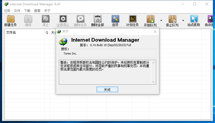Image resolution: width=215 pixels, height=123 pixels.
Task: Click the Tonec Inc. license text
Action: (x=70, y=53)
